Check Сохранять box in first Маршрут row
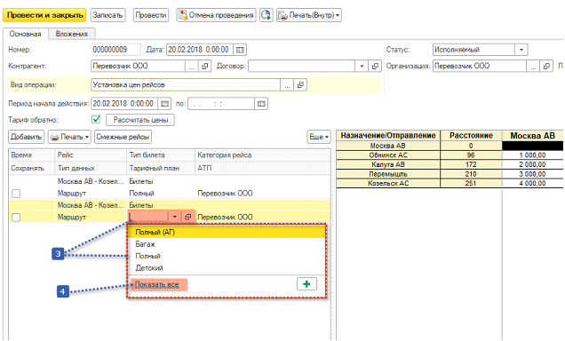Screen dimensions: 565x341 pos(16,194)
